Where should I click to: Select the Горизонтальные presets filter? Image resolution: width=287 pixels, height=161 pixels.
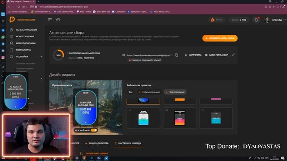[149, 92]
